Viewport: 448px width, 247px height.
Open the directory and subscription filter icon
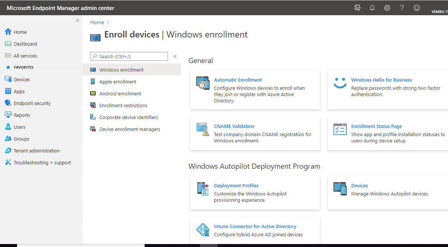358,8
